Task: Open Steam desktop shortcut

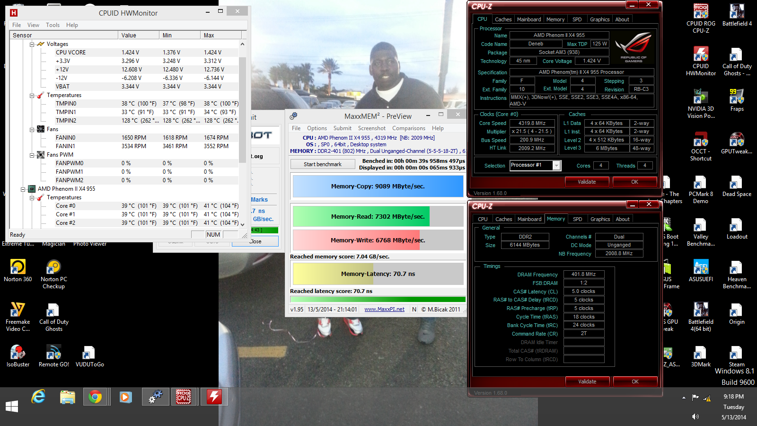Action: (737, 355)
